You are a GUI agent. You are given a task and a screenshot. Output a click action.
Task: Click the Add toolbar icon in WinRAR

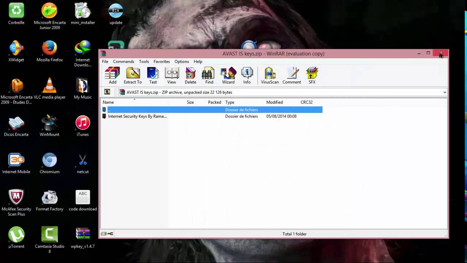(113, 76)
